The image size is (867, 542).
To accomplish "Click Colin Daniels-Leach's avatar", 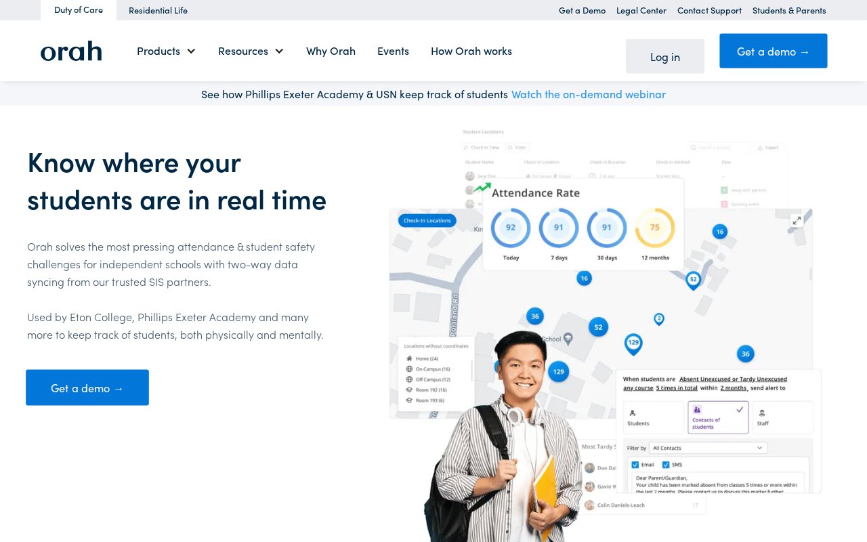I will click(x=589, y=505).
